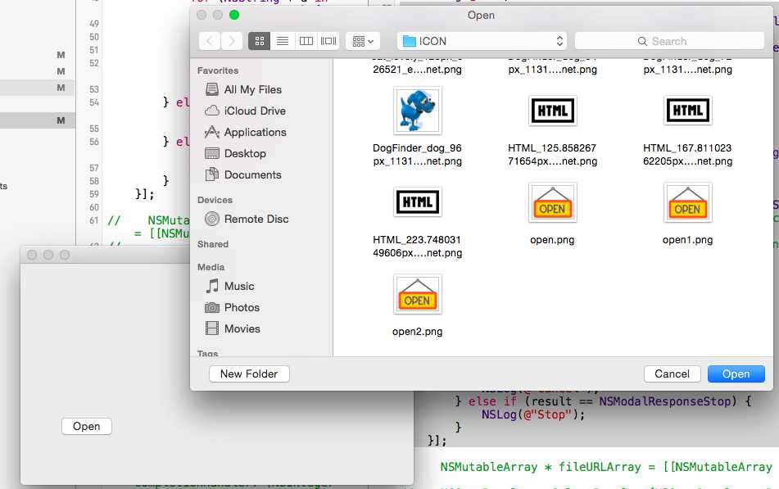779x489 pixels.
Task: Click the open2.png file name label
Action: click(417, 332)
